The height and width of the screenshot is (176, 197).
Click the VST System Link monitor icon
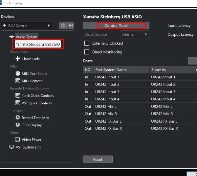click(12, 147)
